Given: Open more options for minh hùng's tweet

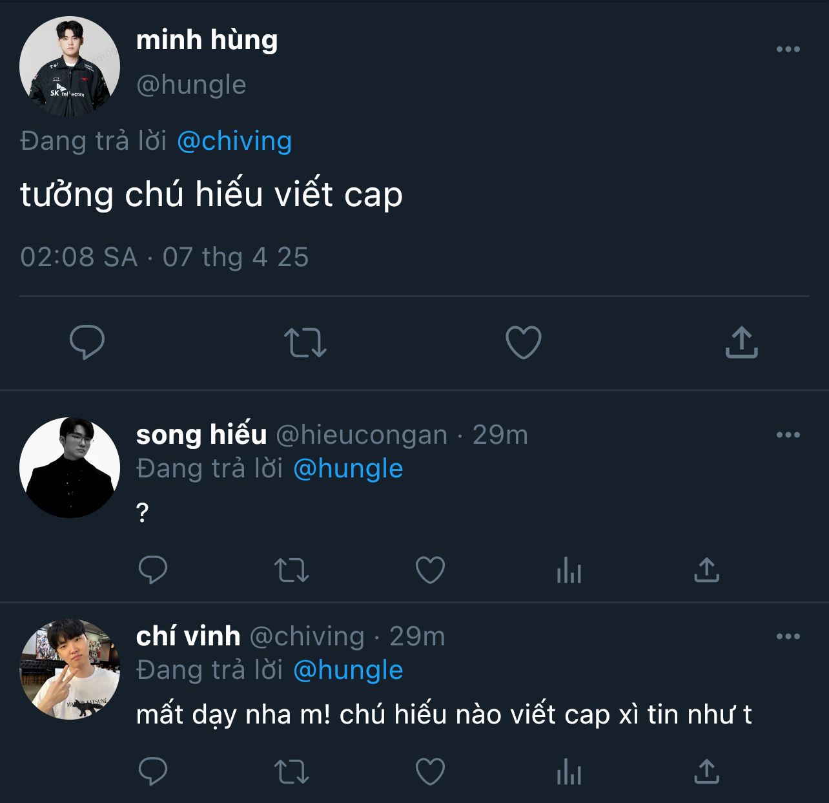Looking at the screenshot, I should [x=788, y=50].
